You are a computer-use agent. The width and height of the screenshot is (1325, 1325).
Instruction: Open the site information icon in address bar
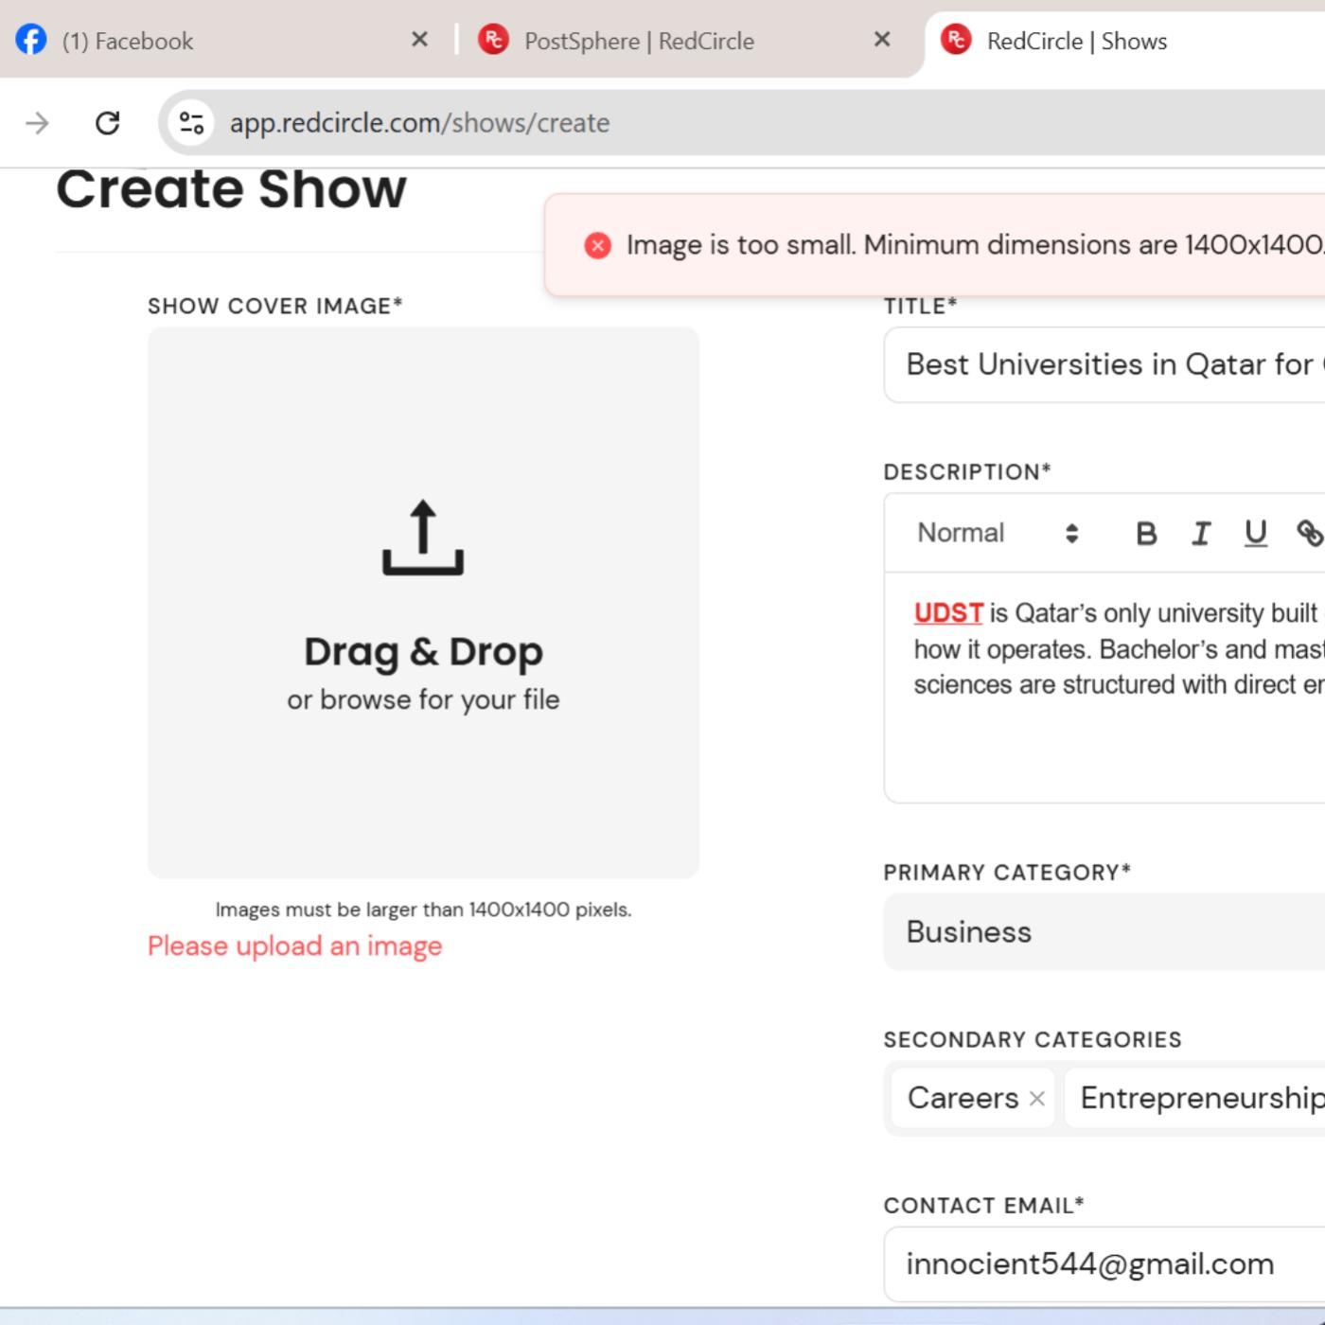pyautogui.click(x=192, y=123)
